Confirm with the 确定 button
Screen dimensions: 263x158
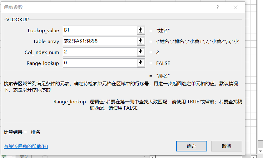(191, 146)
